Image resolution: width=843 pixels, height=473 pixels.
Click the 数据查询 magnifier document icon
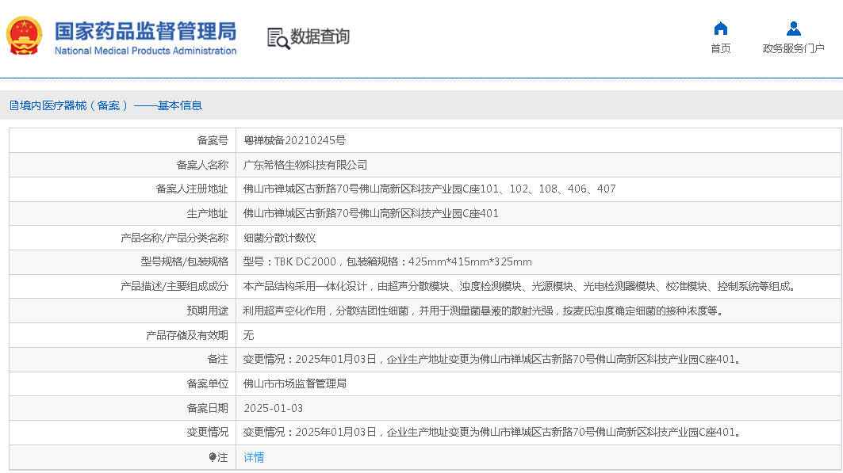[x=278, y=37]
